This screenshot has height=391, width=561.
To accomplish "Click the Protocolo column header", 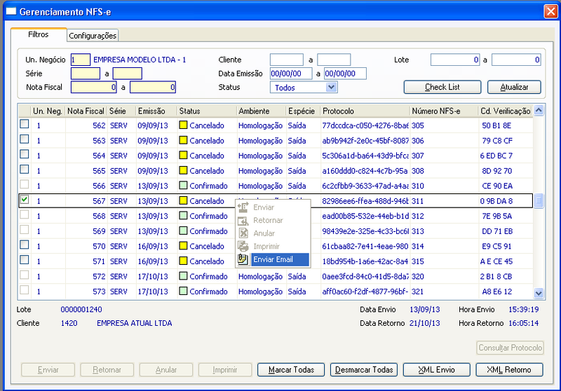I will [365, 111].
